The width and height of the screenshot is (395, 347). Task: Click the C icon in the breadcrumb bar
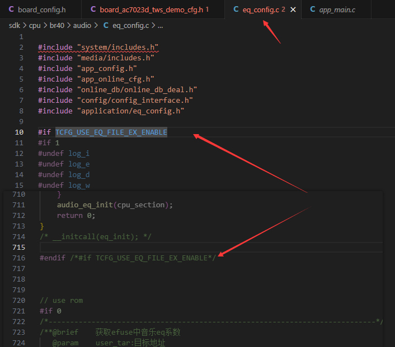(106, 25)
